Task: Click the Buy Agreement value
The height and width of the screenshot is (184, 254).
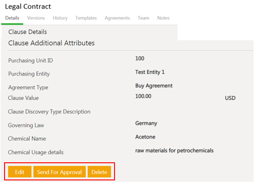Action: coord(154,86)
